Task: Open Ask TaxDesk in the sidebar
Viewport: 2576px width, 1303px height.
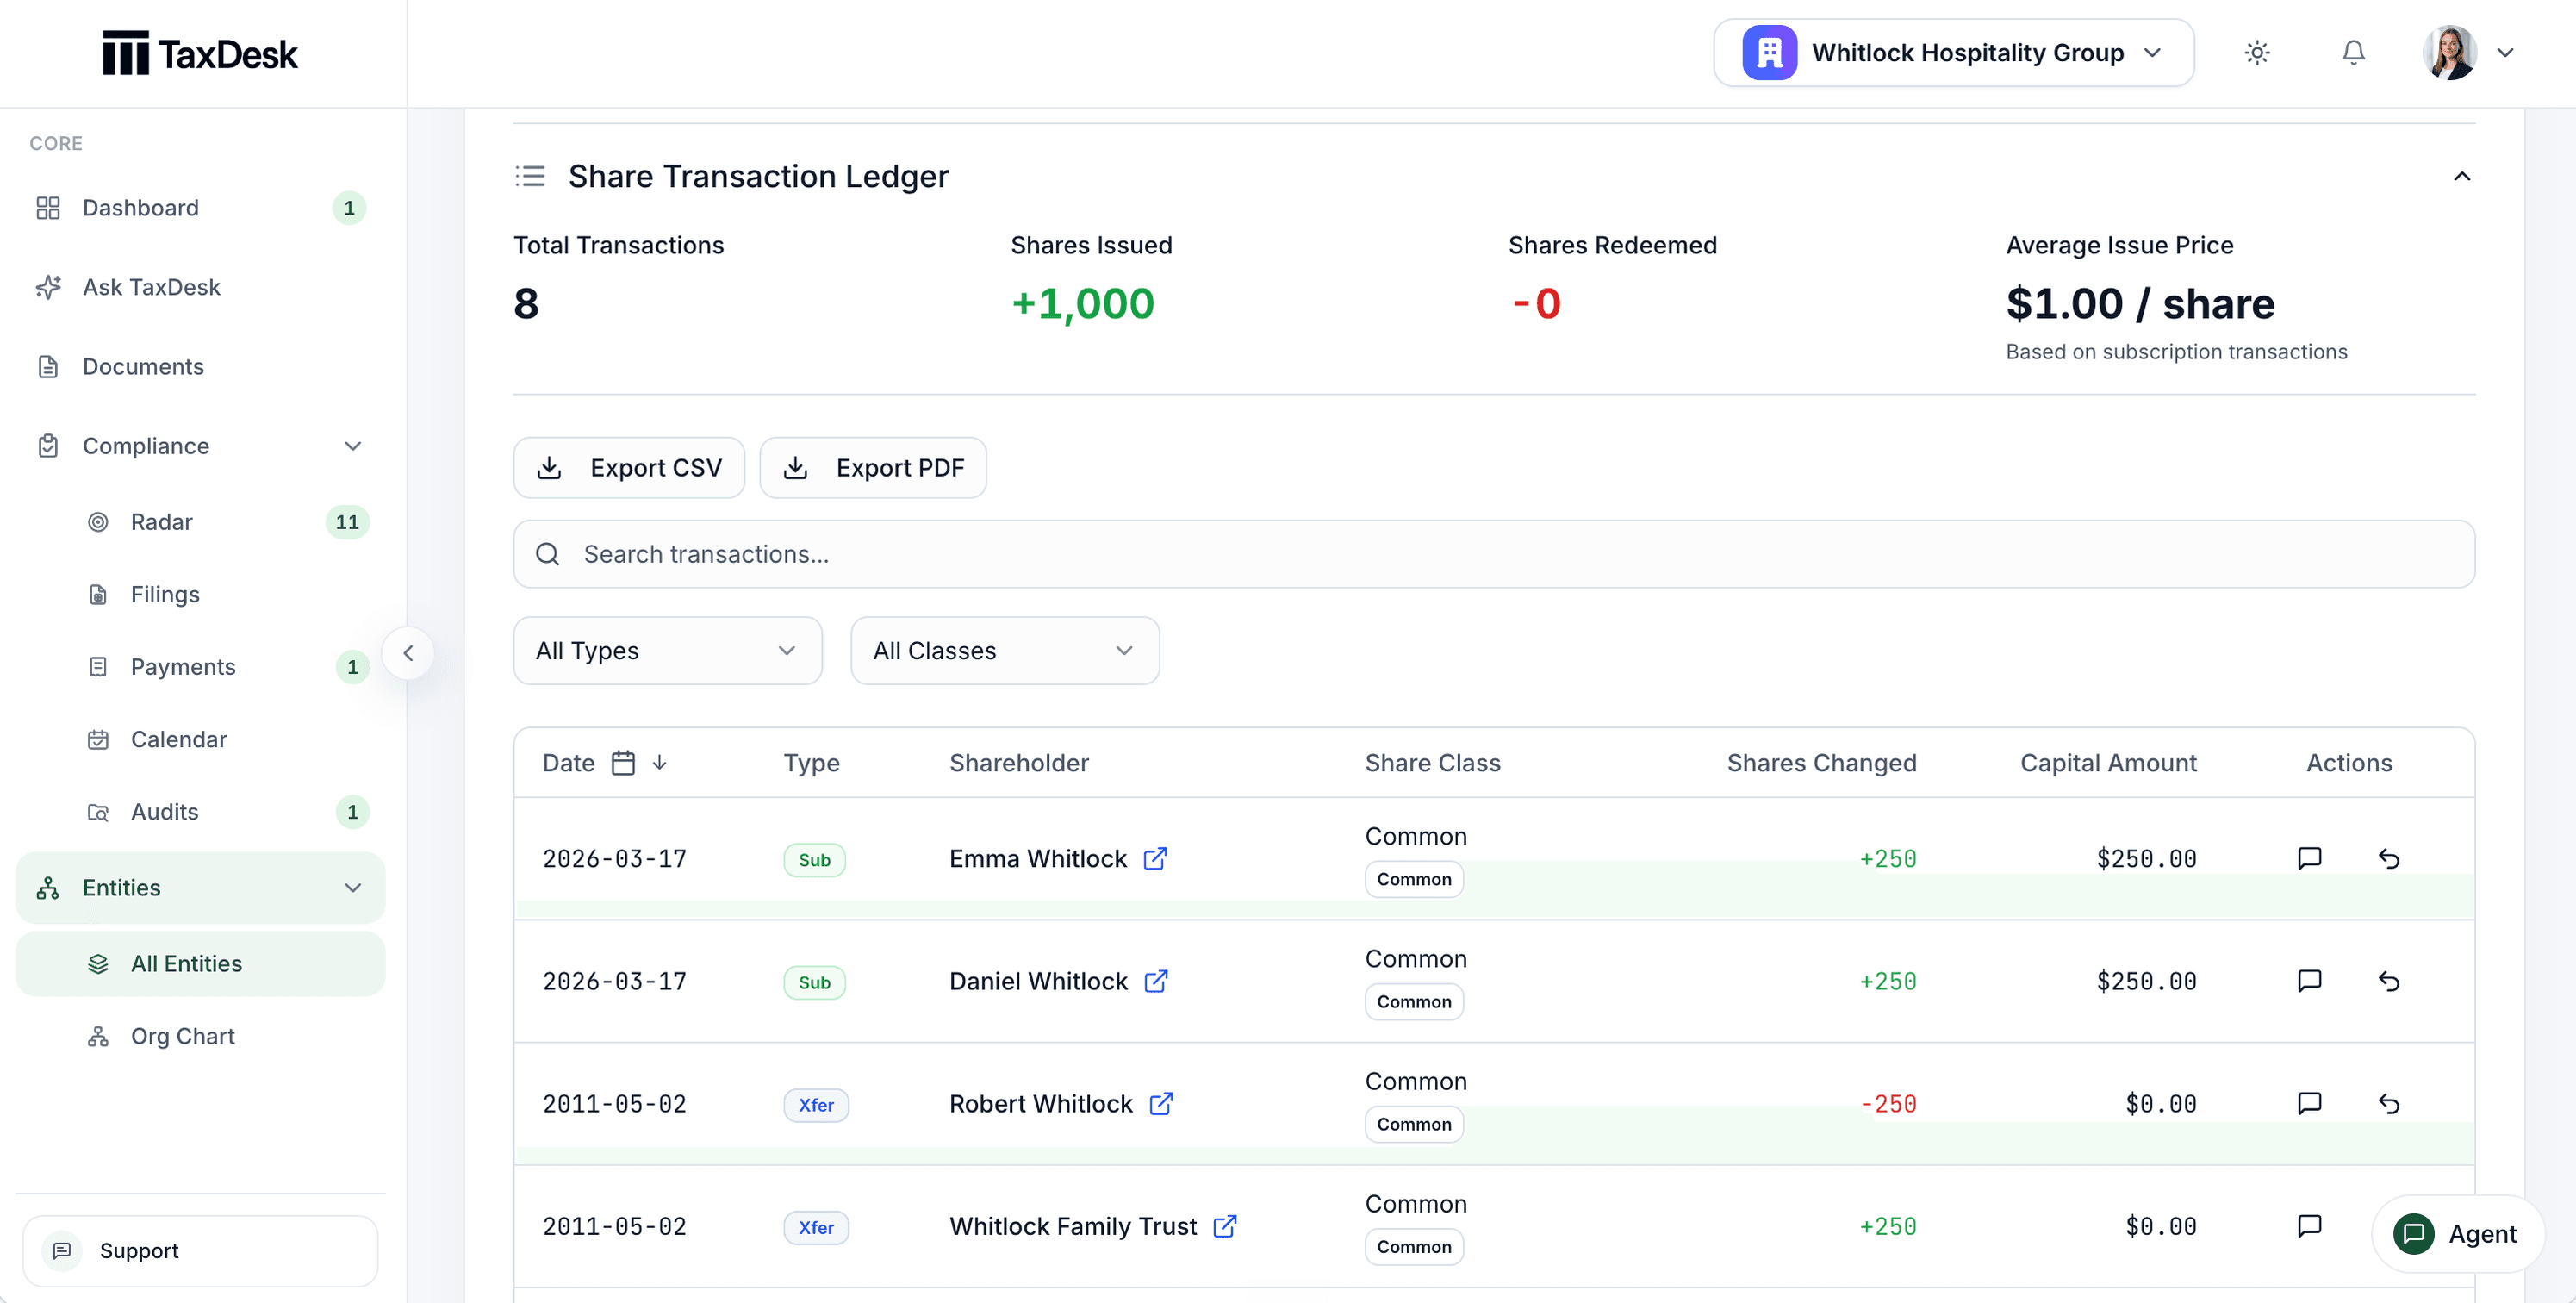Action: click(200, 288)
